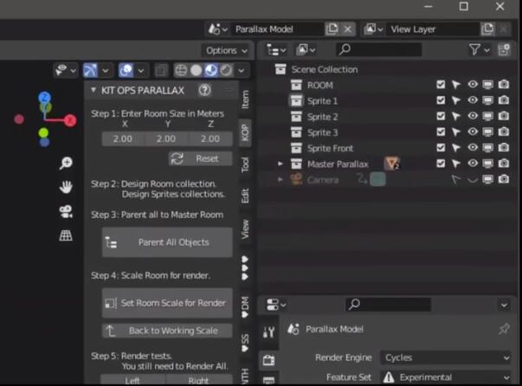522x386 pixels.
Task: Switch to the KOP sidebar tab
Action: [245, 132]
